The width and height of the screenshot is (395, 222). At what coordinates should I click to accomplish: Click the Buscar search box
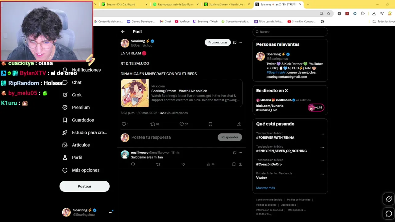point(290,32)
